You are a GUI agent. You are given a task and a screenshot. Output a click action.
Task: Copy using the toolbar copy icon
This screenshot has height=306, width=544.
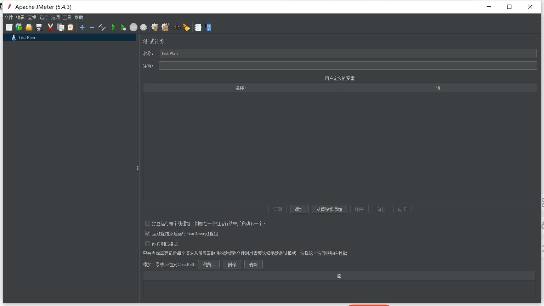[61, 27]
